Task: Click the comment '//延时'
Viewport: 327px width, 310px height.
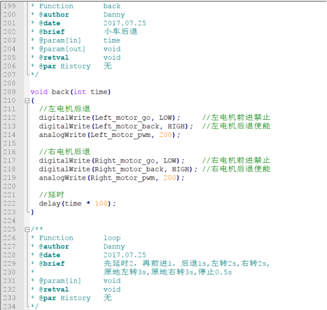Action: [52, 195]
